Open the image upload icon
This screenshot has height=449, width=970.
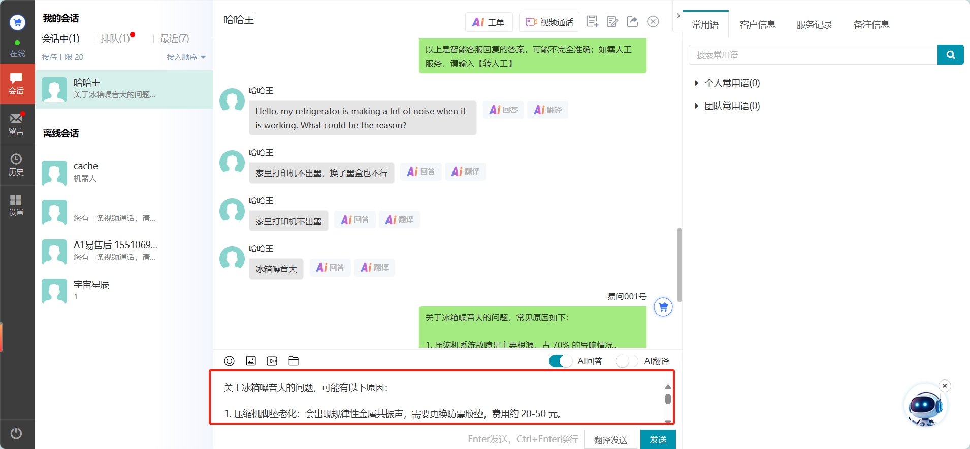click(251, 361)
